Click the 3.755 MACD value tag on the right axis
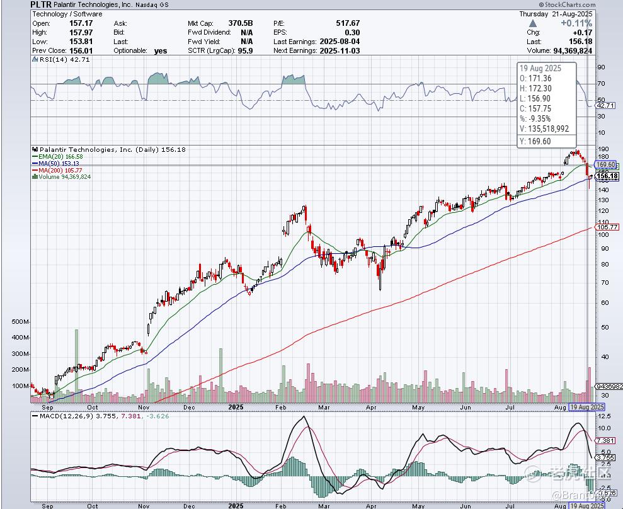 point(606,457)
